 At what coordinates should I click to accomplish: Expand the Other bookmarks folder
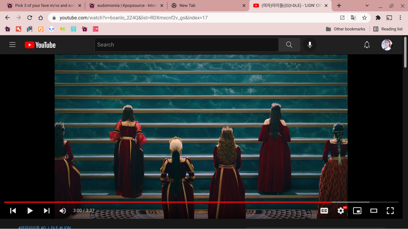coord(346,29)
